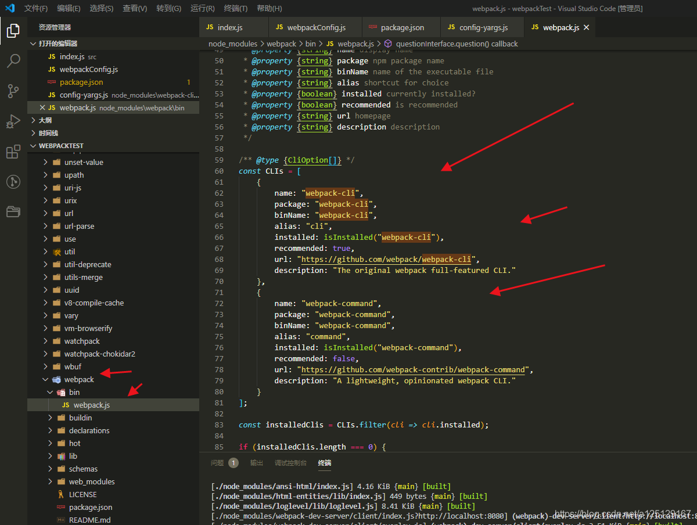Image resolution: width=697 pixels, height=525 pixels.
Task: Expand the 时间线 section
Action: 113,133
